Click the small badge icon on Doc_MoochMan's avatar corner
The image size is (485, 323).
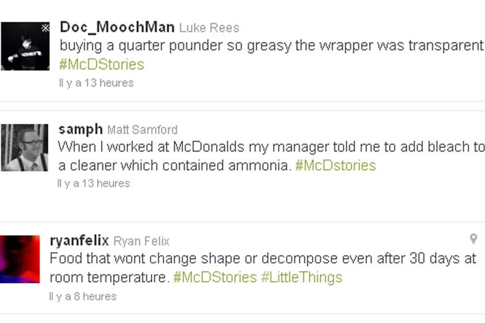[46, 28]
